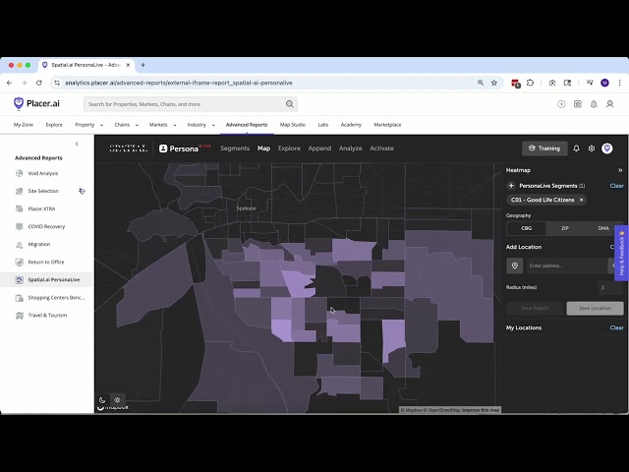Click the Placer.ai logo
629x472 pixels.
pos(36,103)
